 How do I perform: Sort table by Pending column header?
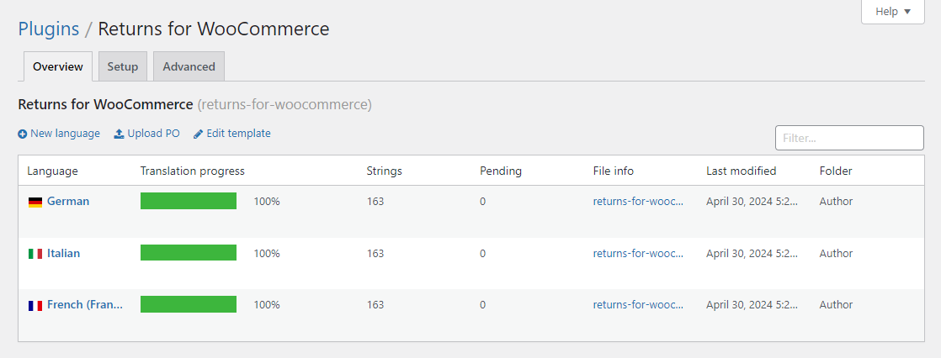501,171
